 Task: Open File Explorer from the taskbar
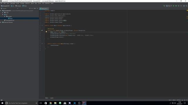coord(55,103)
